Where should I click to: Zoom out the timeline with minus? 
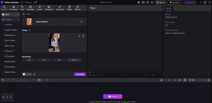pos(190,80)
